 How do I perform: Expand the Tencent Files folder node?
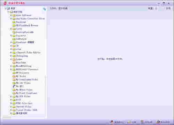tap(11, 107)
